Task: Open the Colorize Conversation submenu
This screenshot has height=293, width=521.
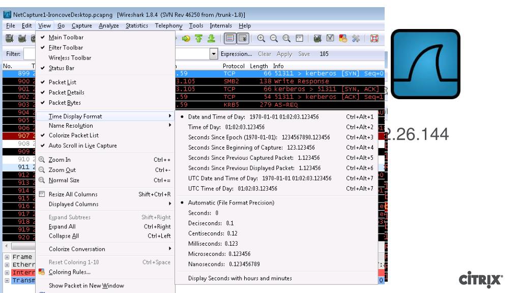Action: point(105,249)
